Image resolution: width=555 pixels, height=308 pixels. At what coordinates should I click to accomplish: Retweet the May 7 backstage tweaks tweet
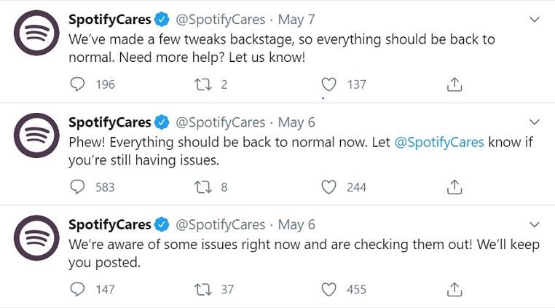203,84
